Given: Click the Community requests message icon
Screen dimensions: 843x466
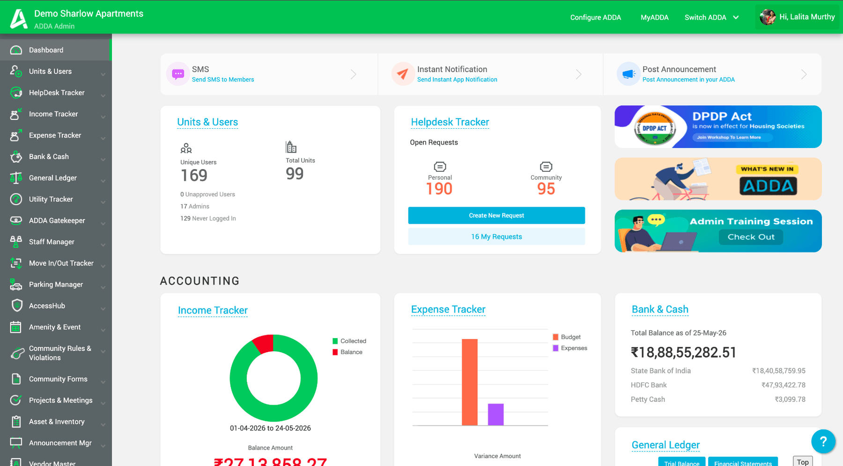Looking at the screenshot, I should (x=546, y=167).
